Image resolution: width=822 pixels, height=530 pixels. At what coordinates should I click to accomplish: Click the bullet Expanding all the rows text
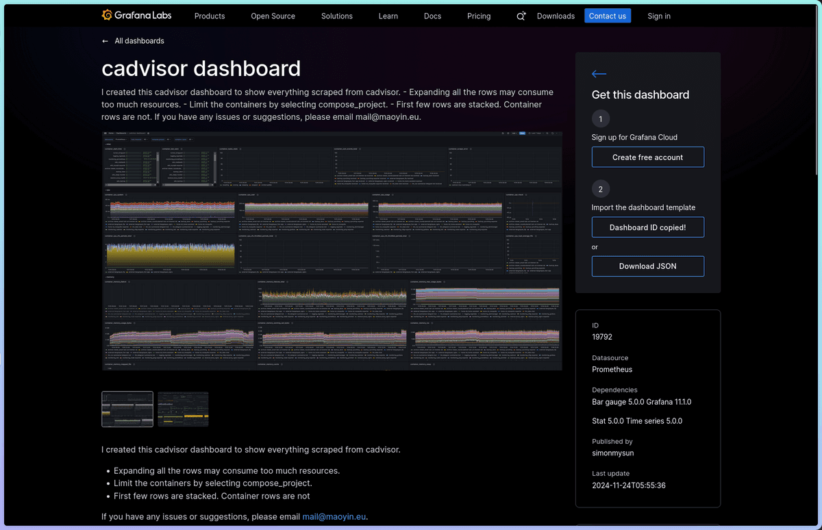click(227, 471)
